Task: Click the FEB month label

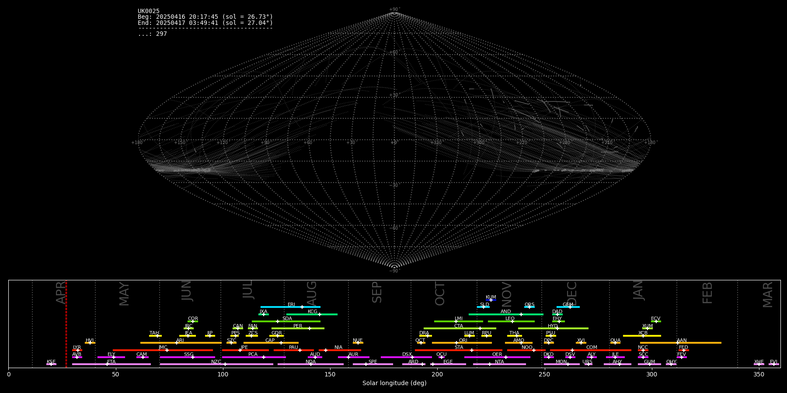Action: click(707, 293)
